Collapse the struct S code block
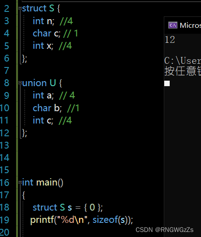 20,8
